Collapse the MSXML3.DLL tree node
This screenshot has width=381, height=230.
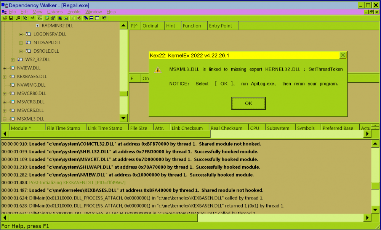5,119
